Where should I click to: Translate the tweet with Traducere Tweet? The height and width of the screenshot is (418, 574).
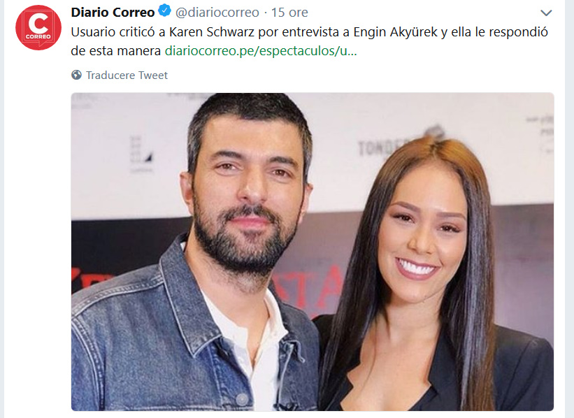tap(127, 75)
